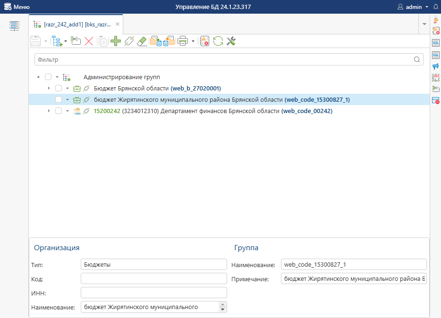The image size is (441, 318).
Task: Check the Департамент финансов row checkbox
Action: (x=59, y=111)
